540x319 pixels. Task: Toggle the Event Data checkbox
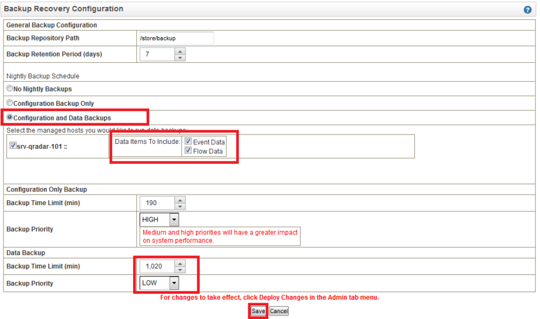click(188, 142)
